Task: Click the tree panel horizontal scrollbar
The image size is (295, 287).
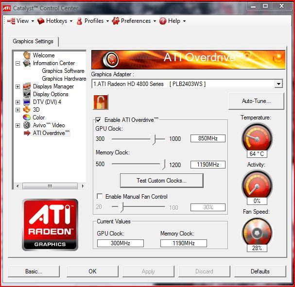Action: (50, 186)
